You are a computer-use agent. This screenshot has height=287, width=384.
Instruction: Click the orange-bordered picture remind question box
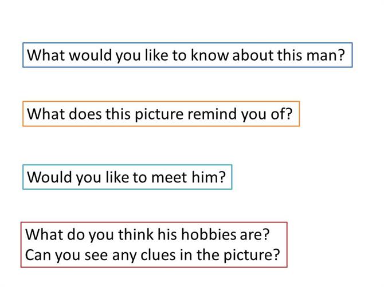[x=161, y=114]
